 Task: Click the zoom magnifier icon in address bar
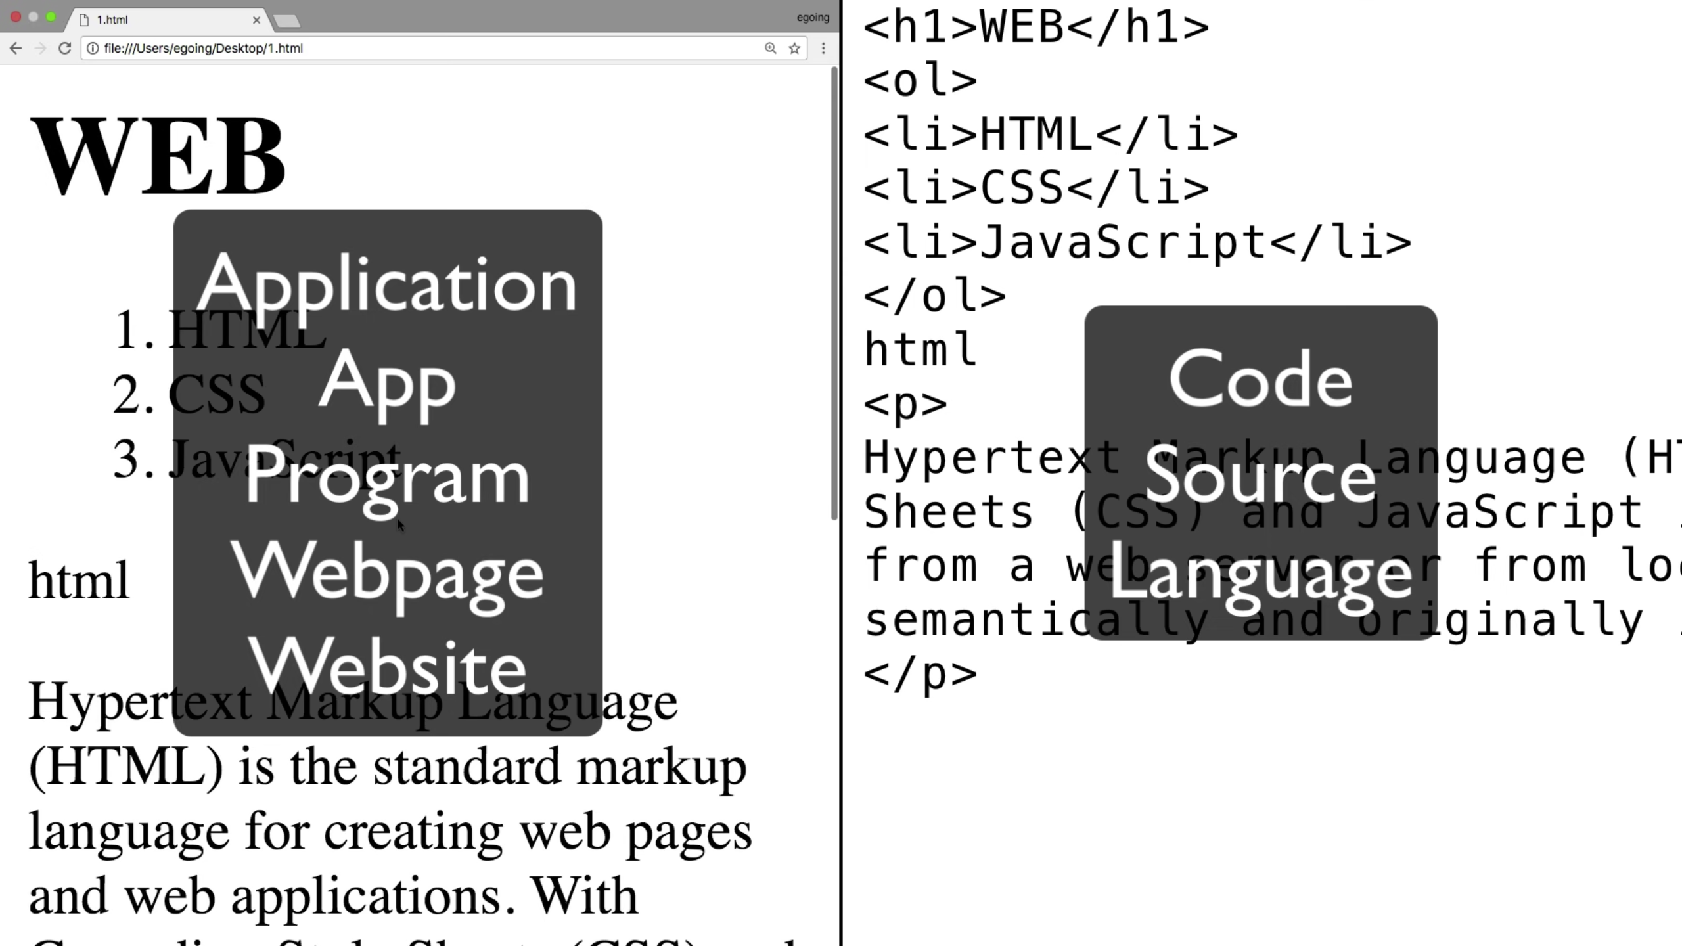(x=770, y=48)
